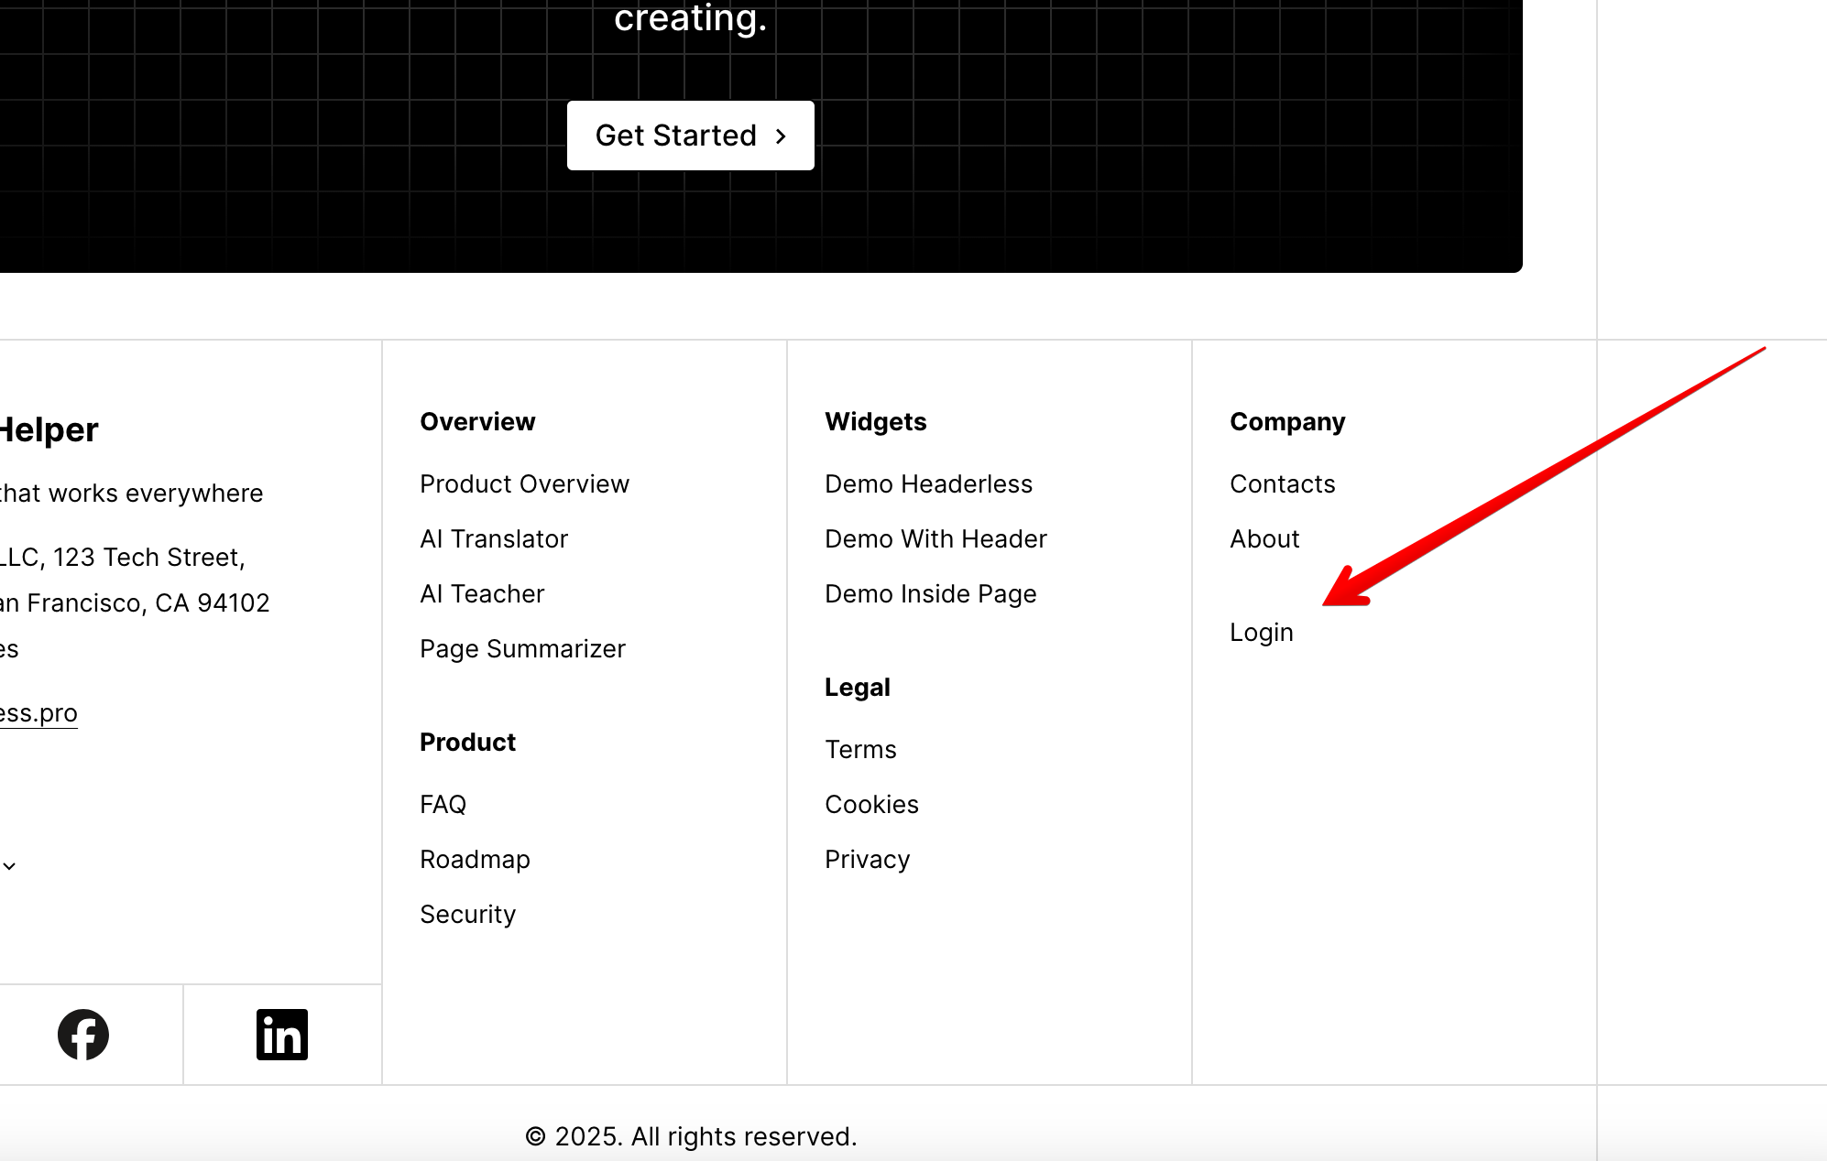Open the Cookies policy link
Viewport: 1827px width, 1161px height.
click(x=871, y=805)
